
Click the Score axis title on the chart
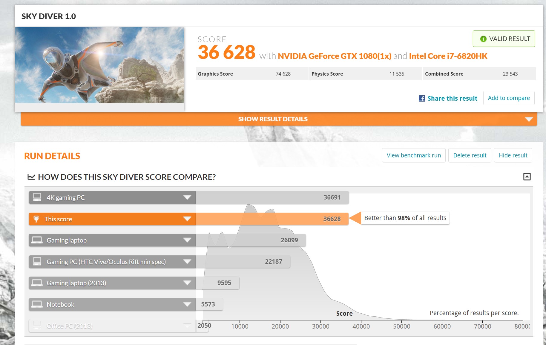(344, 313)
